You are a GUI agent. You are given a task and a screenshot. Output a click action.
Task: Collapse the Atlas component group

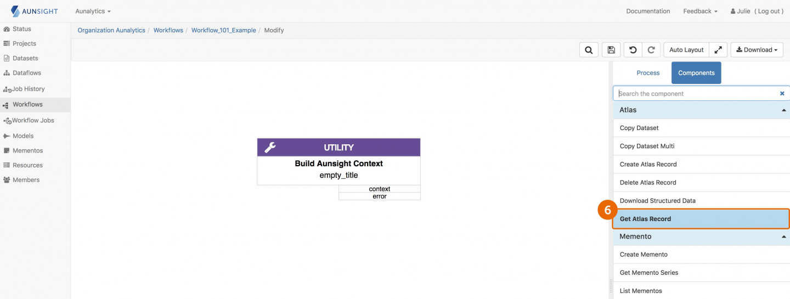783,110
